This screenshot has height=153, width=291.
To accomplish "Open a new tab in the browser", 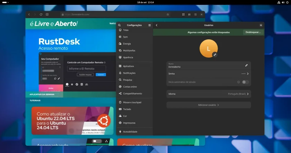I will click(x=47, y=14).
